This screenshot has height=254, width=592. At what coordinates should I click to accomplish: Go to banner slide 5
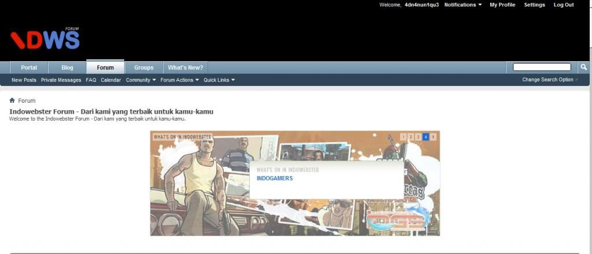coord(433,137)
